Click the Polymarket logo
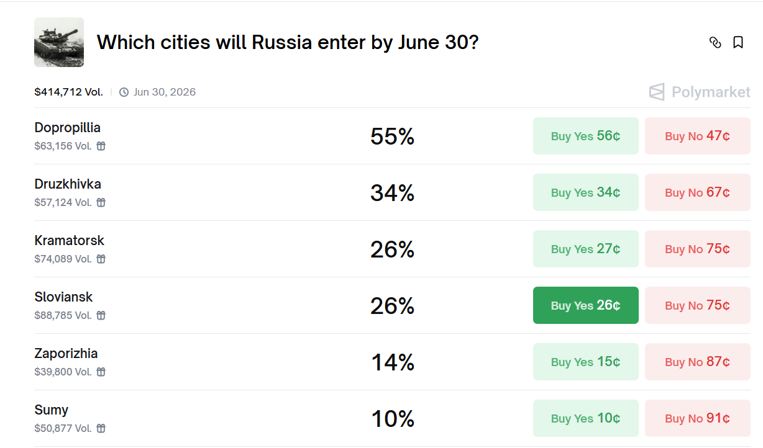The image size is (763, 448). (700, 92)
